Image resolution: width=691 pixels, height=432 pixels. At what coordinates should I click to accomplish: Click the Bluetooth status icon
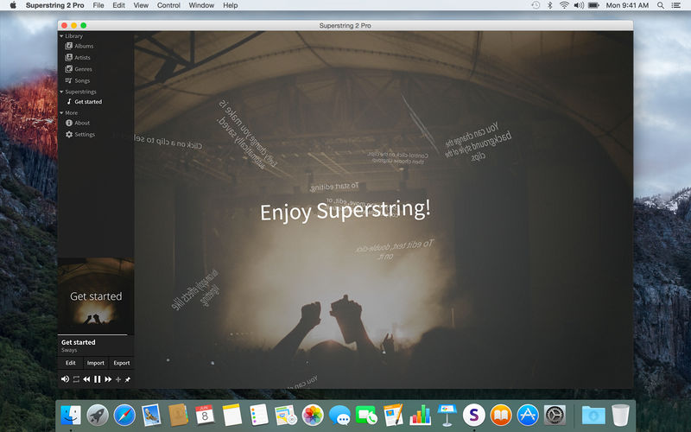coord(549,5)
